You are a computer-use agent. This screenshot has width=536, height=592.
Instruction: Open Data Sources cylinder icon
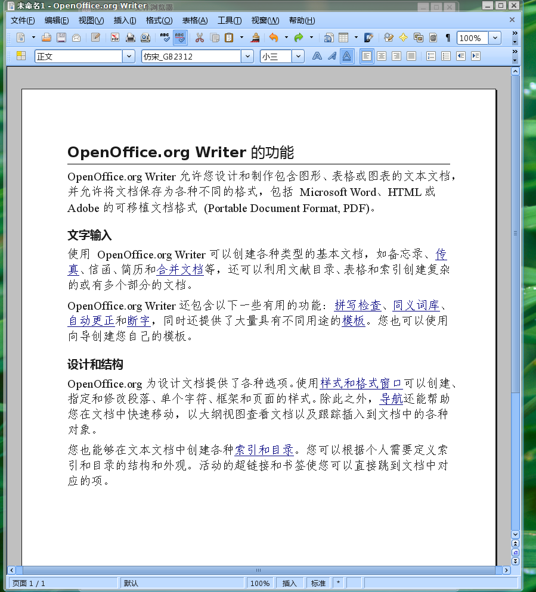click(x=433, y=38)
